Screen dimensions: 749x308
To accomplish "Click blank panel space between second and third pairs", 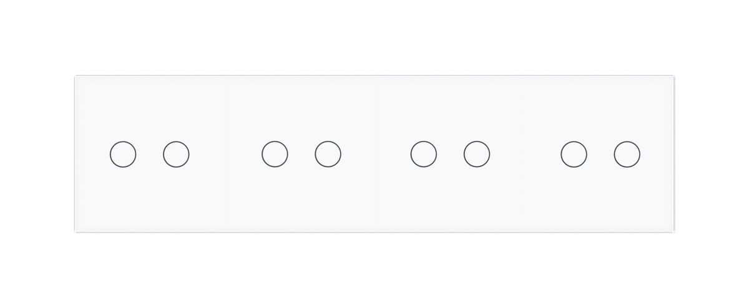I will point(376,154).
